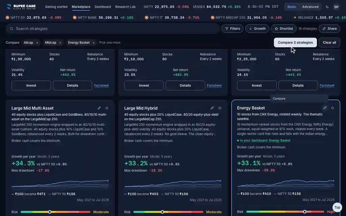
Task: Star the Energy Basket strategy
Action: point(332,108)
